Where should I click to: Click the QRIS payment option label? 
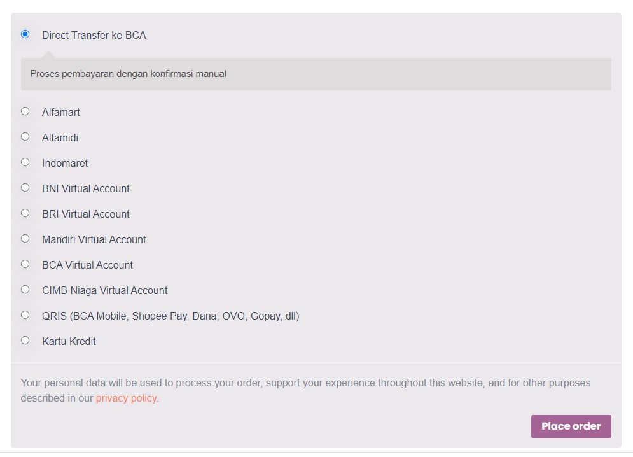pyautogui.click(x=170, y=316)
